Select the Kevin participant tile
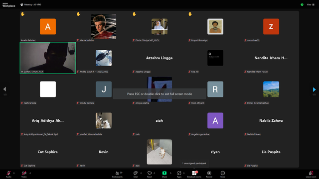 (x=104, y=152)
